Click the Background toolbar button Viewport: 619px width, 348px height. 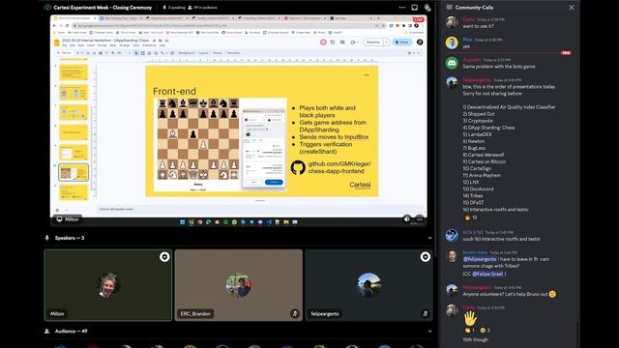pos(187,53)
